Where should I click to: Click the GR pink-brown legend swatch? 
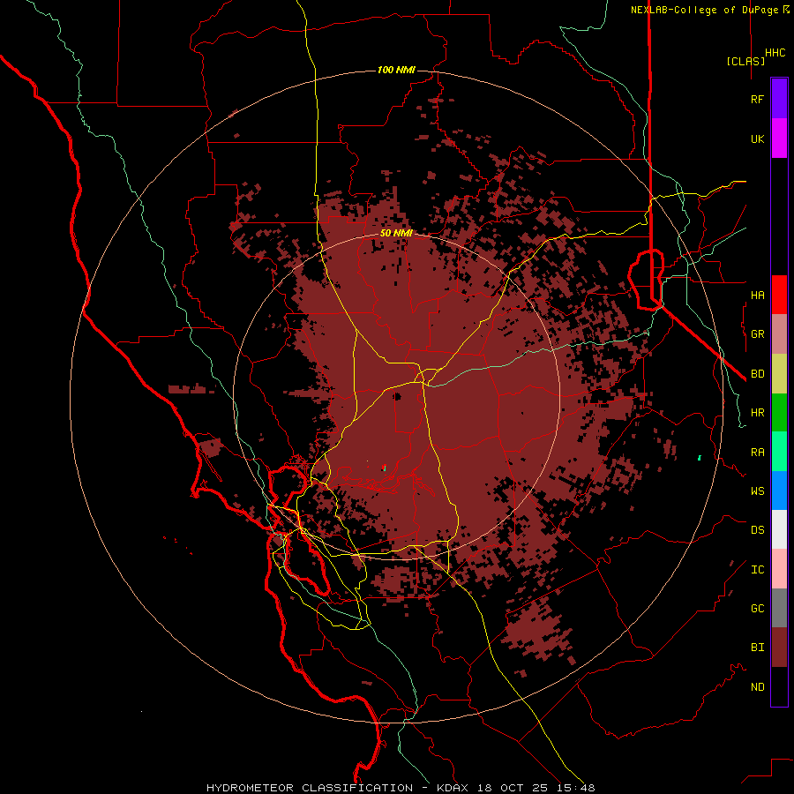tap(779, 334)
